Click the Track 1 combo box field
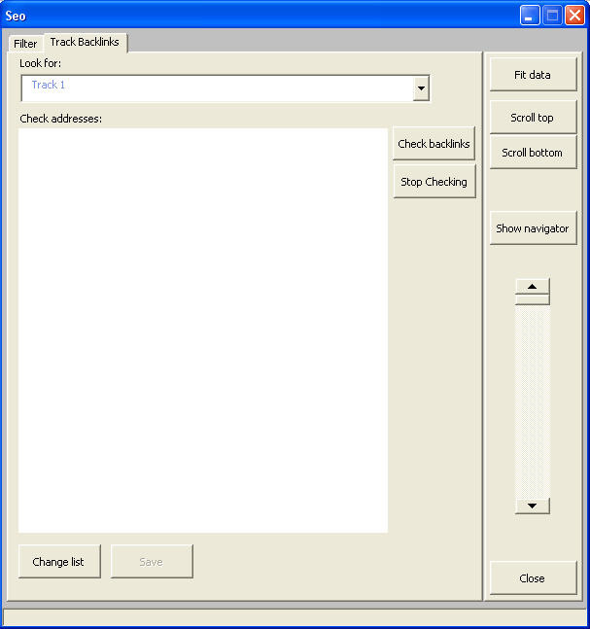Viewport: 590px width, 629px height. click(217, 87)
